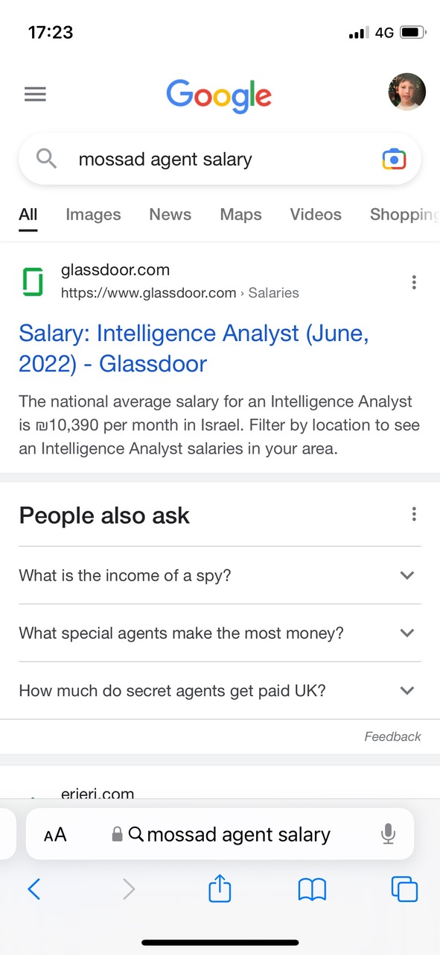Tap the magnifying glass search icon
Viewport: 440px width, 955px height.
click(46, 159)
